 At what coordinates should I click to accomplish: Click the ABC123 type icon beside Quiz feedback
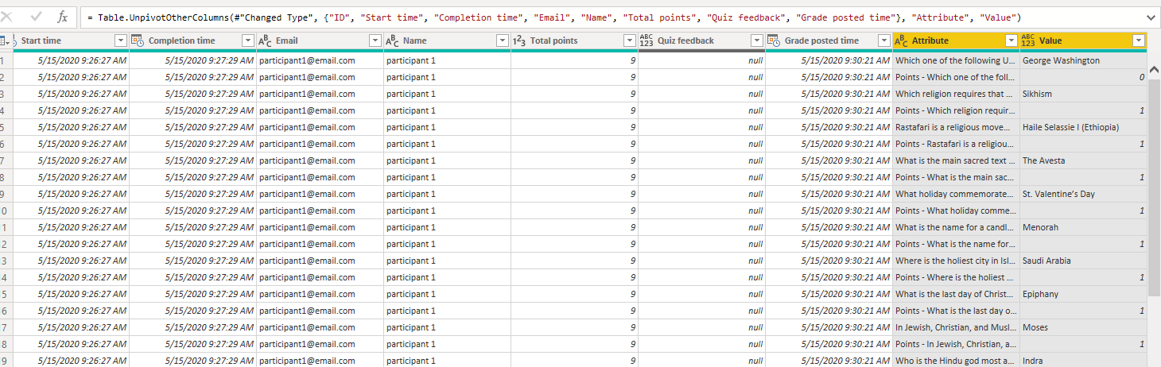tap(647, 41)
